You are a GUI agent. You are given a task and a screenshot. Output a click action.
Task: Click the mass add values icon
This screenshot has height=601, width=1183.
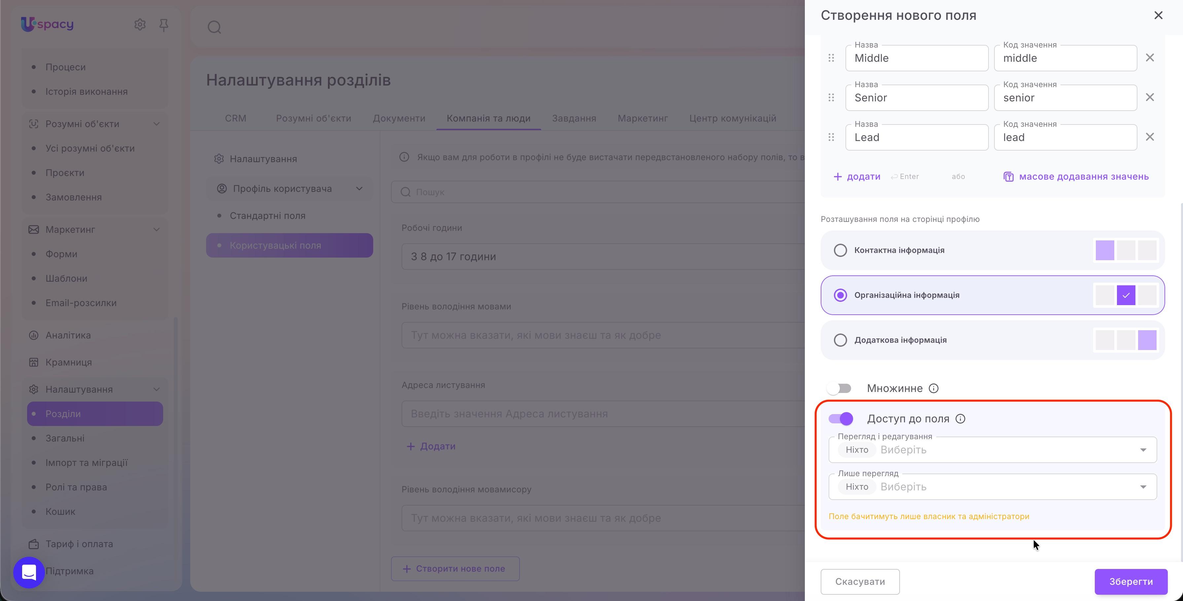(x=1009, y=177)
